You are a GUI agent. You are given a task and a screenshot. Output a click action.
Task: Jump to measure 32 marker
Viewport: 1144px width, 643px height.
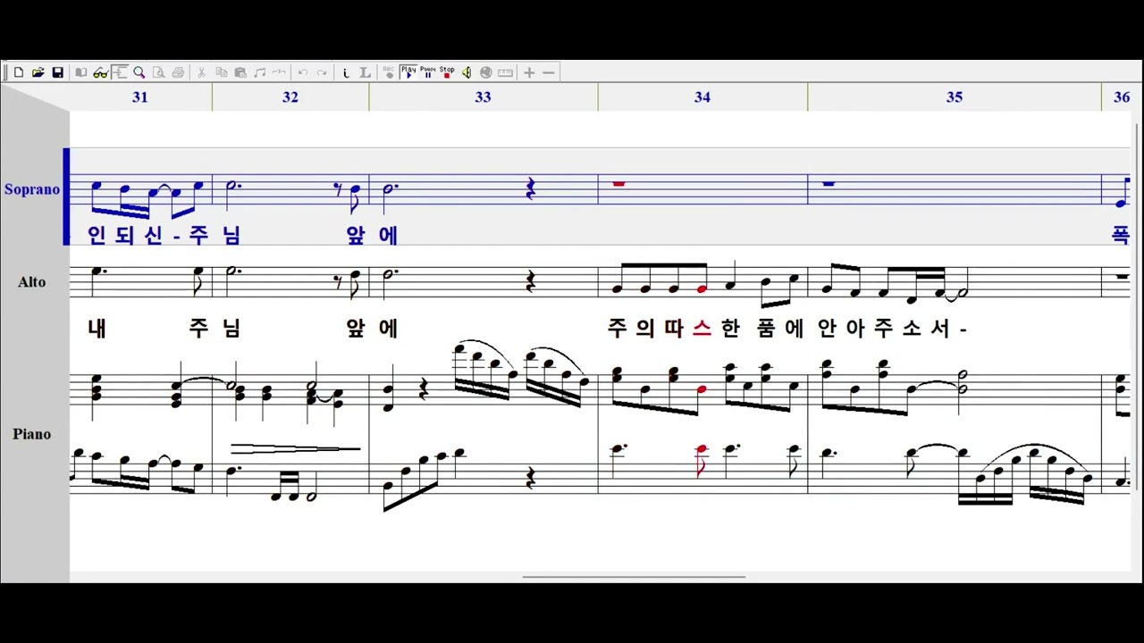coord(290,96)
